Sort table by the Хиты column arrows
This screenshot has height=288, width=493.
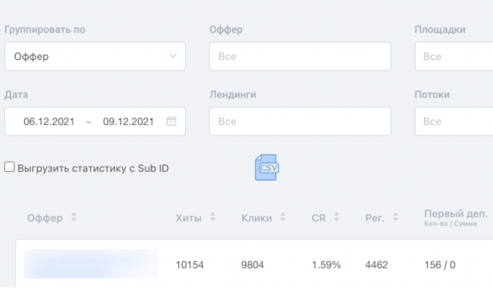pyautogui.click(x=213, y=217)
